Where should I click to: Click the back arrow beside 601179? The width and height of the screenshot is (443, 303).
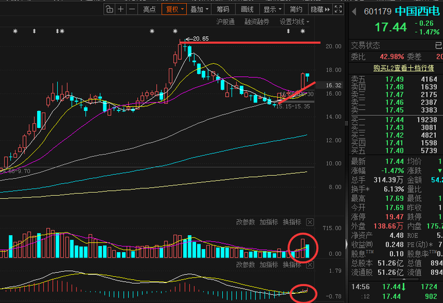pyautogui.click(x=354, y=12)
